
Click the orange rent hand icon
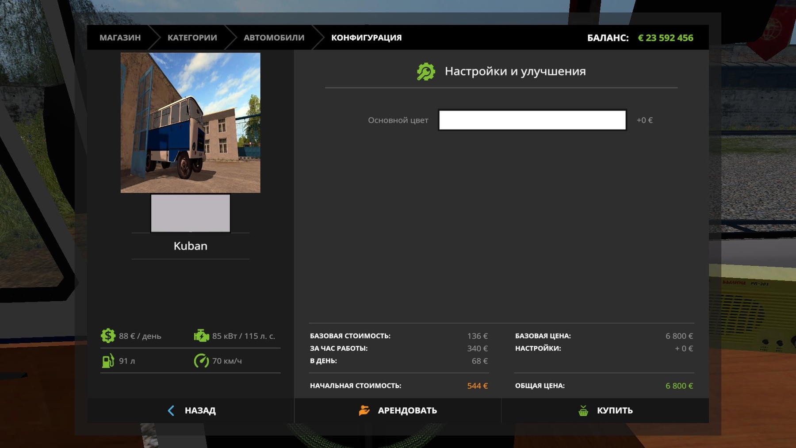[364, 410]
